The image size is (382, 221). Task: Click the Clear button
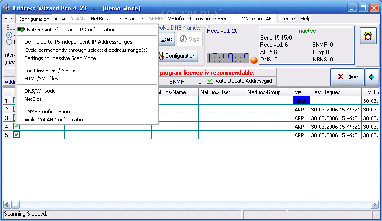[347, 77]
